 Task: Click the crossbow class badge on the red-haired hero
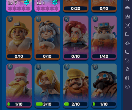click(67, 19)
